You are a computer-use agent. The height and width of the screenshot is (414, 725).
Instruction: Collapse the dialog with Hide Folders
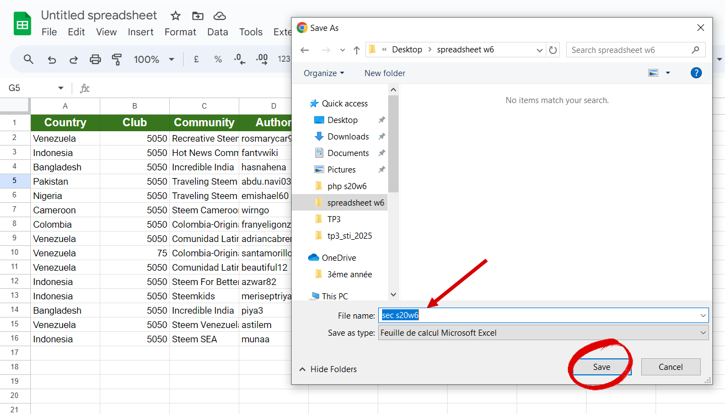[x=328, y=369]
